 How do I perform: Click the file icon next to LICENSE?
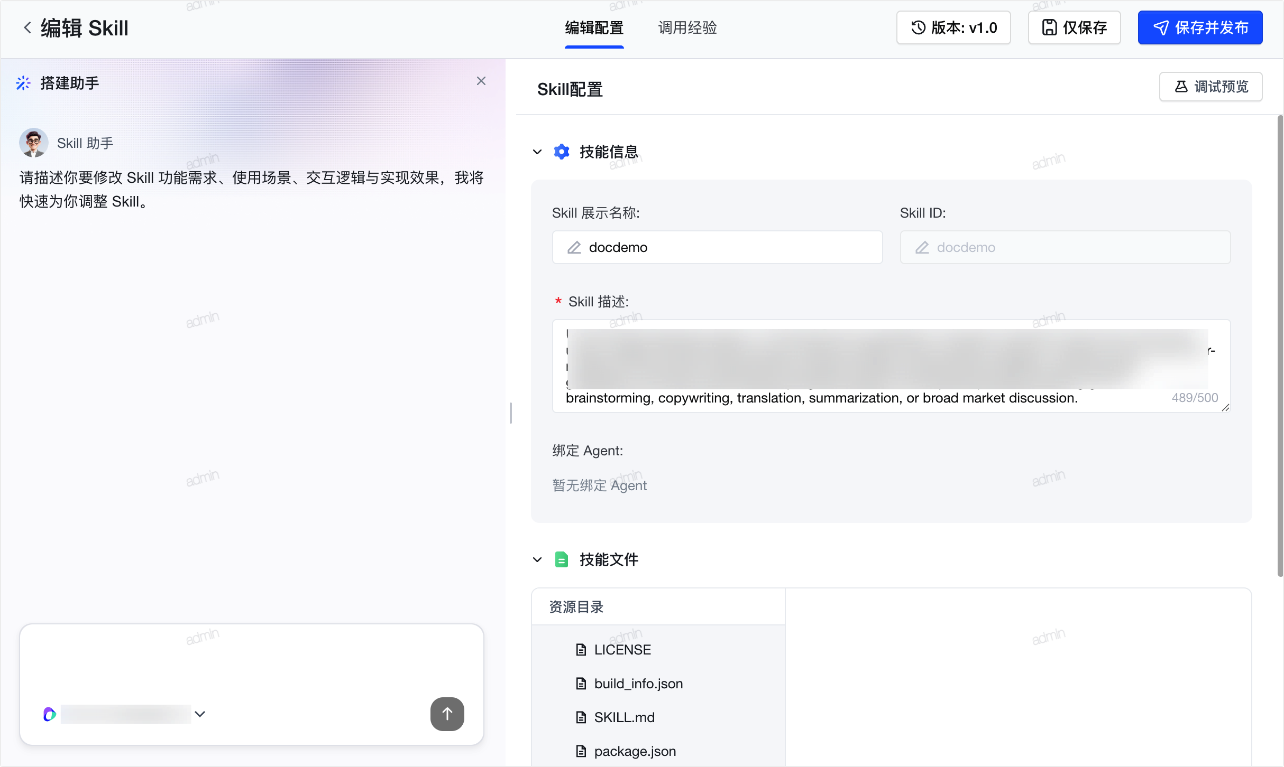pos(581,650)
